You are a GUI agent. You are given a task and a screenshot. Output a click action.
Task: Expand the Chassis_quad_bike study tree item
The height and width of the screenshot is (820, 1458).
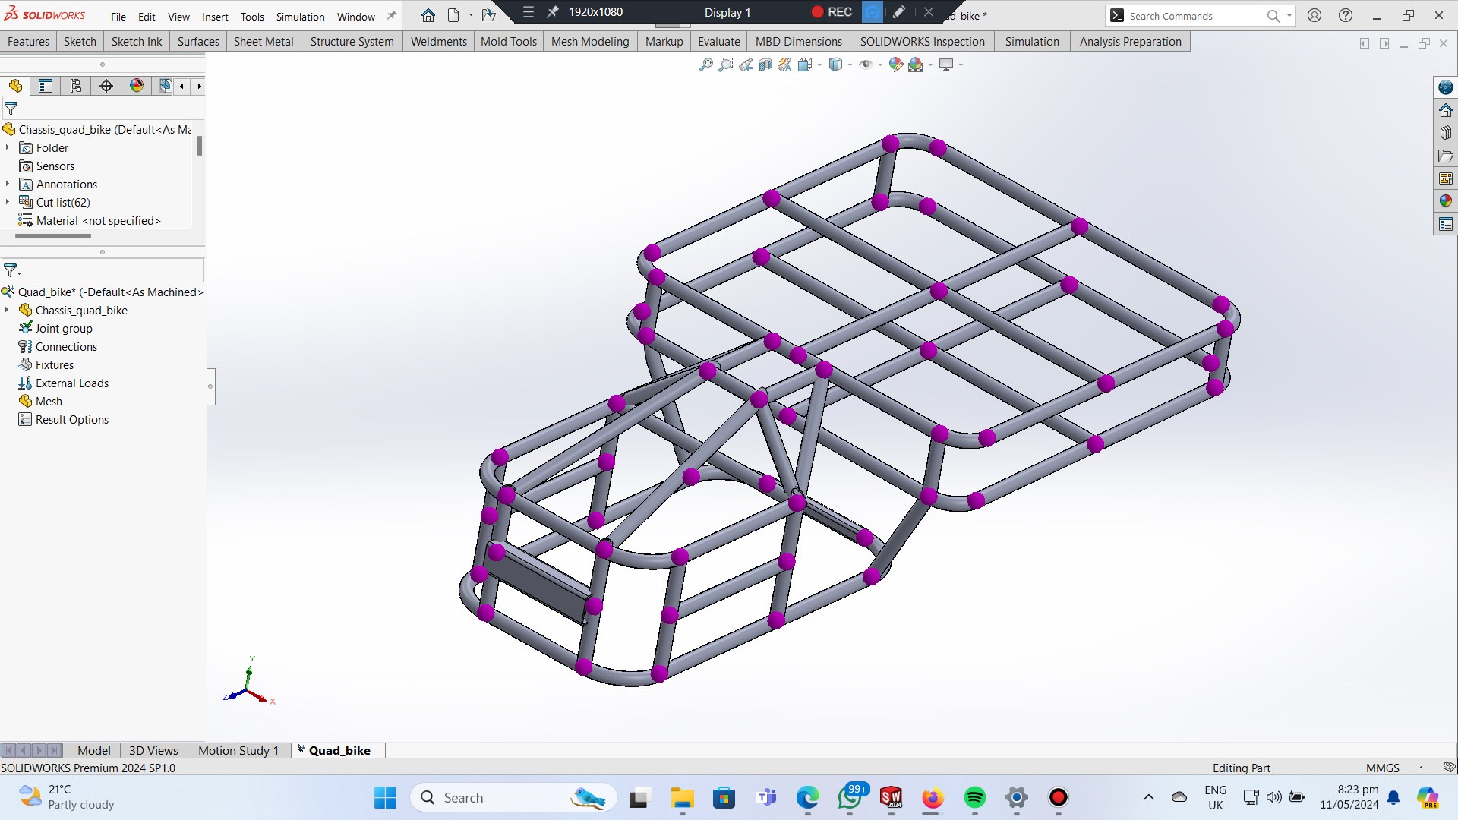point(8,311)
